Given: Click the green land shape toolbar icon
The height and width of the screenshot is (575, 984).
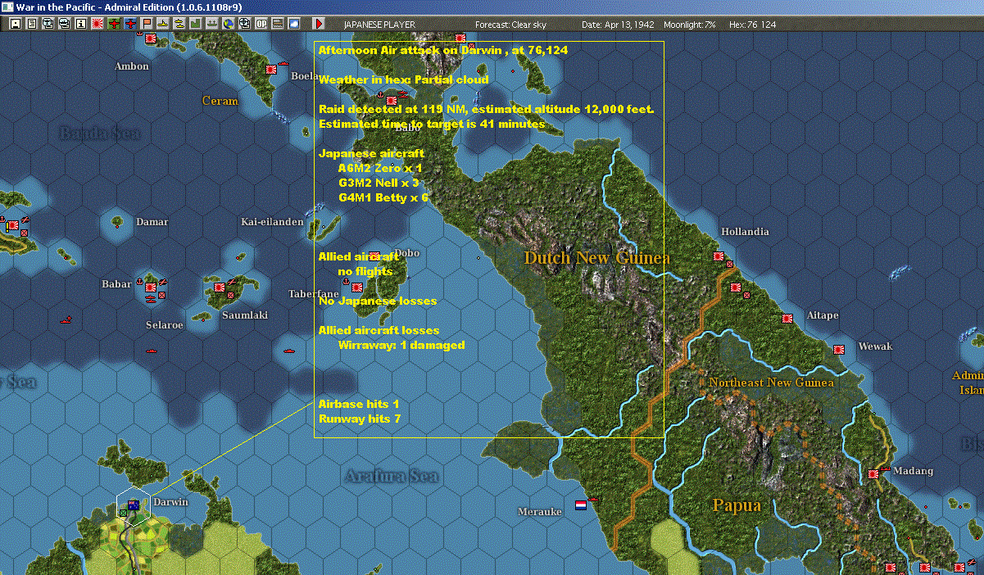Looking at the screenshot, I should [195, 24].
